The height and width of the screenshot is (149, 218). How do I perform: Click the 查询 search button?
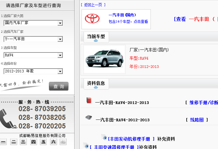[59, 86]
